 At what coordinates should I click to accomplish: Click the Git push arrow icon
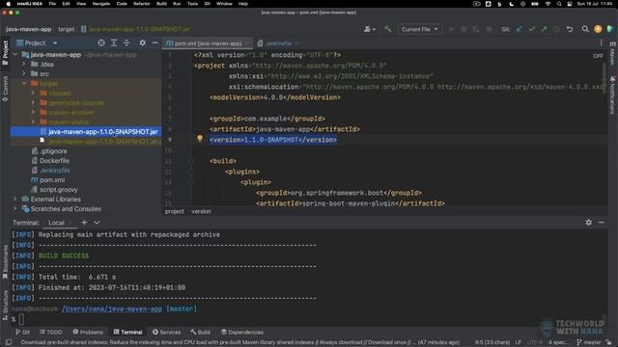[544, 29]
